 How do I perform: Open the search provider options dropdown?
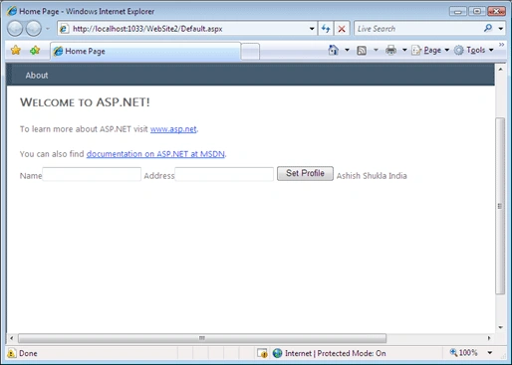coord(501,29)
